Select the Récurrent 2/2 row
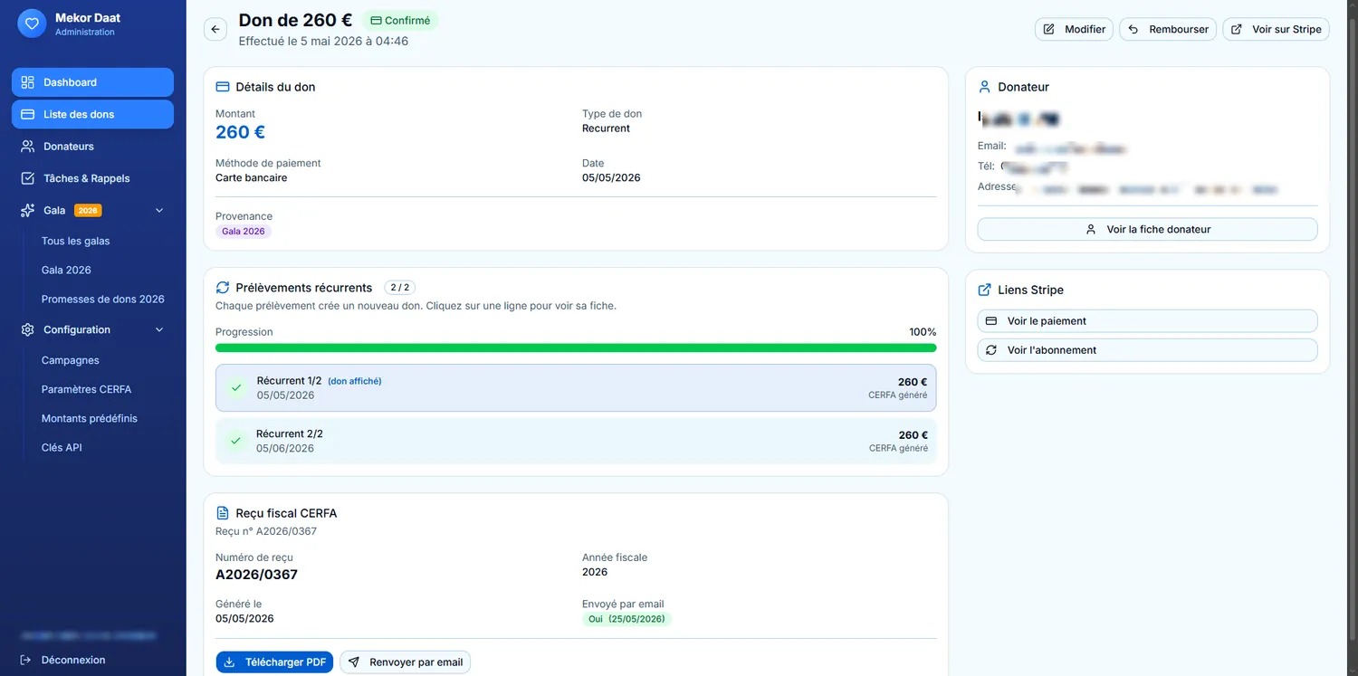 click(576, 441)
